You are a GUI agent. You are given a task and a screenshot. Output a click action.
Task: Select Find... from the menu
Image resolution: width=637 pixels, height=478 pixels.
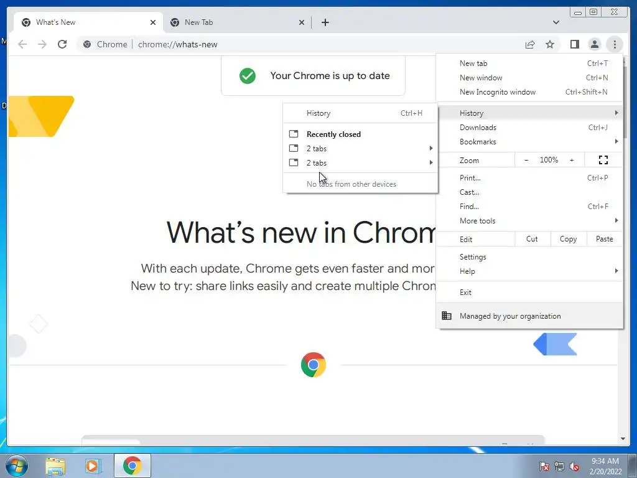[530, 207]
